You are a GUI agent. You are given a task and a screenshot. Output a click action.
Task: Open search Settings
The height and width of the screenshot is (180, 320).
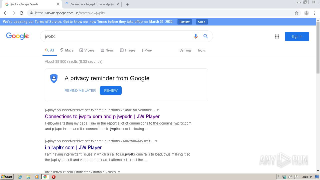185,50
